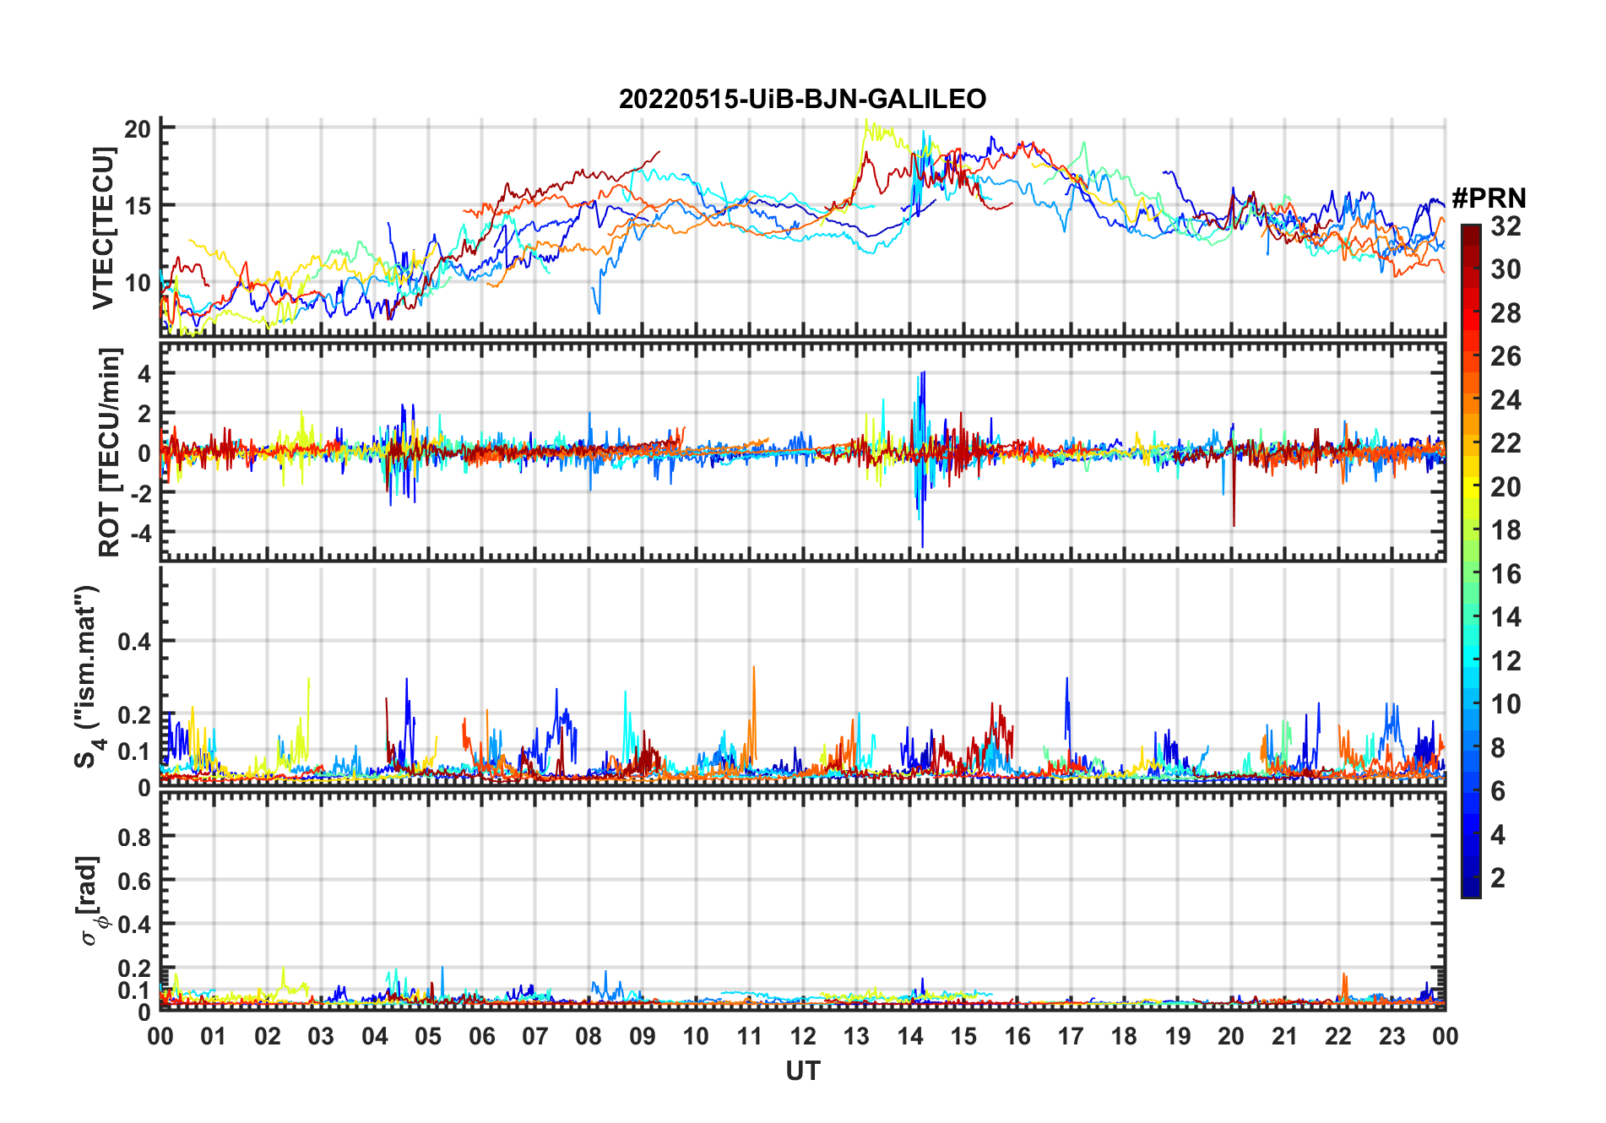Select the "VTEC[TECU]" y-axis label
This screenshot has width=1606, height=1123.
pyautogui.click(x=103, y=228)
